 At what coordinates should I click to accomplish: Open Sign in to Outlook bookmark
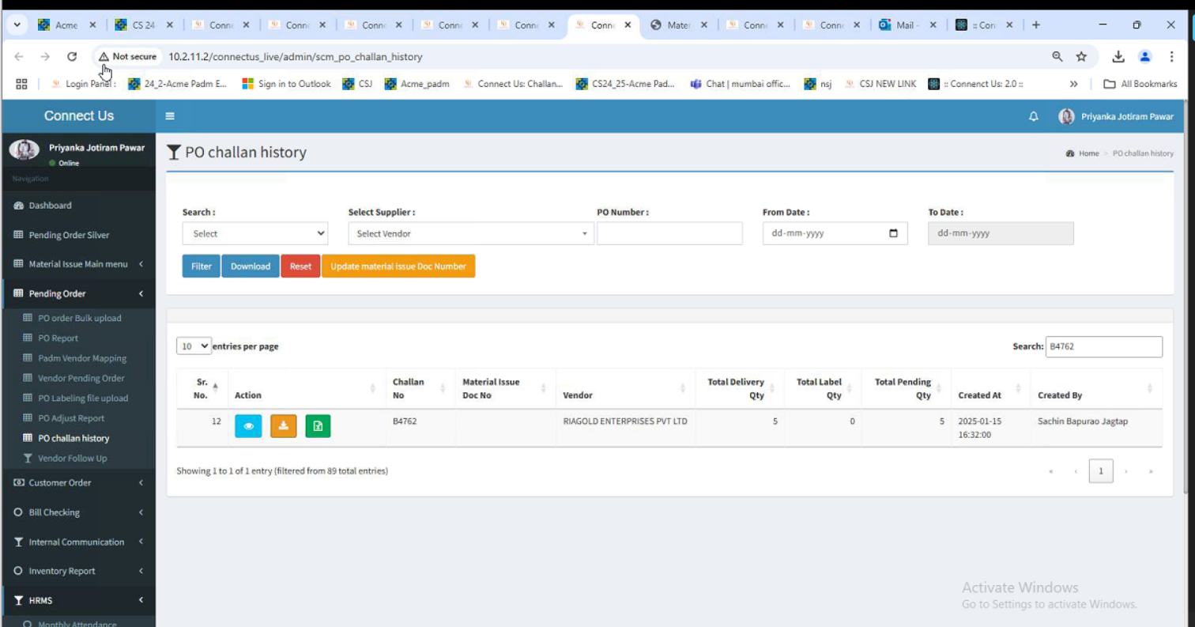[286, 84]
